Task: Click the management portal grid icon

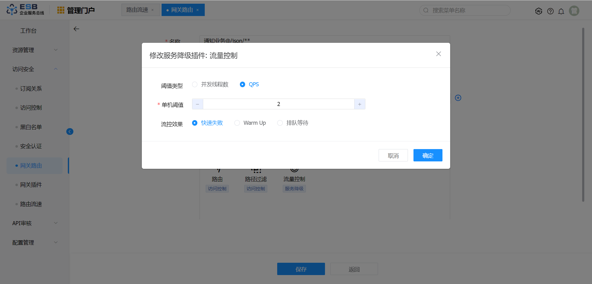Action: click(x=61, y=10)
